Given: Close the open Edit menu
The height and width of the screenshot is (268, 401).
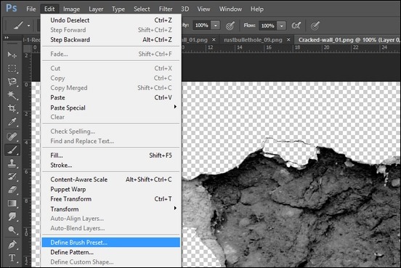Looking at the screenshot, I should click(49, 9).
